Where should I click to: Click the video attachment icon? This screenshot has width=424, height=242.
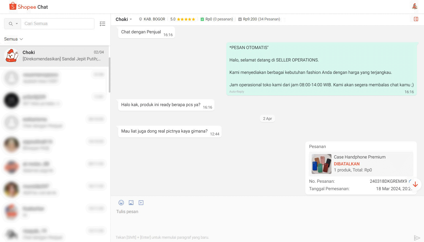pyautogui.click(x=141, y=203)
